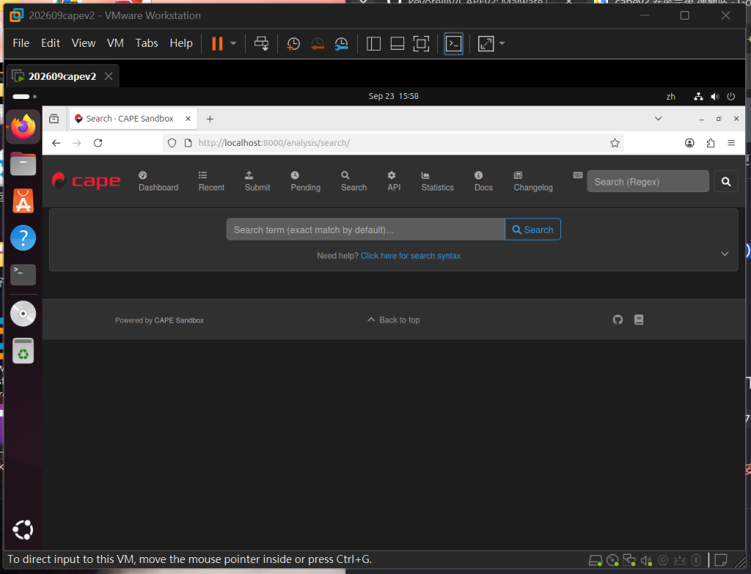Open the VM menu in VMware
The image size is (751, 574).
[115, 43]
